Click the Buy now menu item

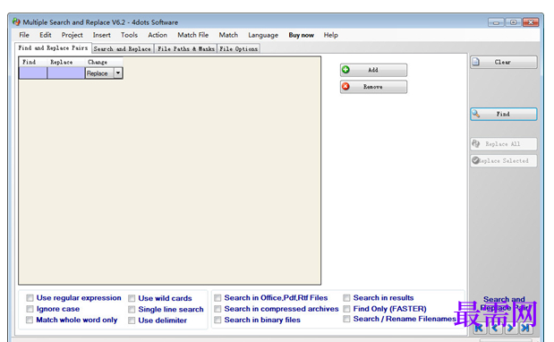pos(301,35)
